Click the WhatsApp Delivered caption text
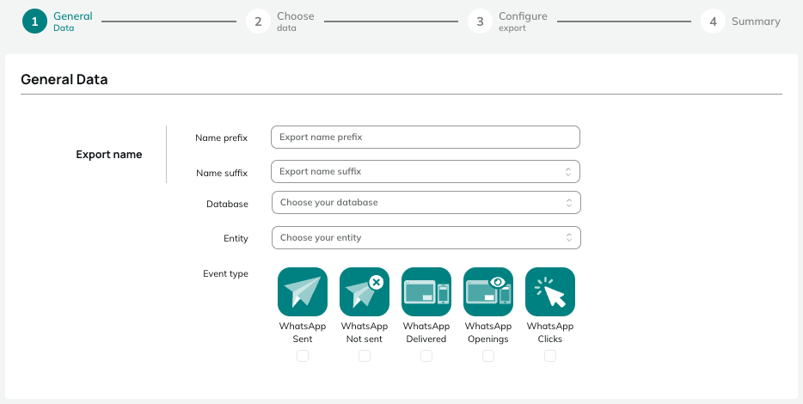The width and height of the screenshot is (803, 404). pyautogui.click(x=426, y=333)
